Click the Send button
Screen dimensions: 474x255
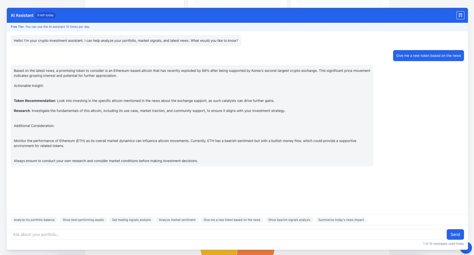455,234
